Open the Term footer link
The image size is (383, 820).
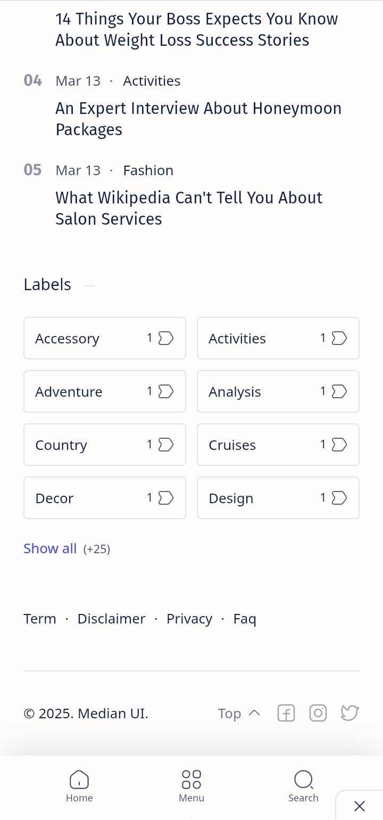40,619
